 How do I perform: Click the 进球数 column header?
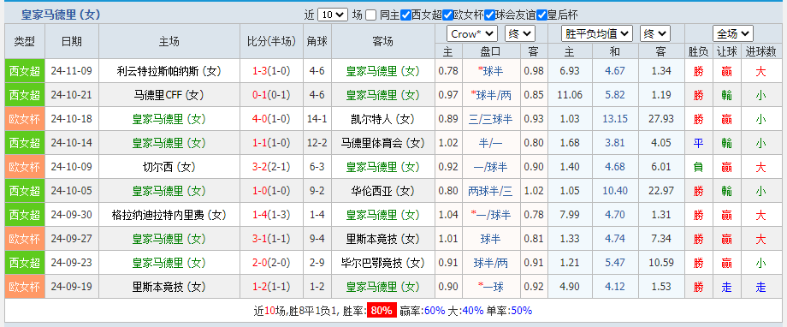[x=760, y=51]
